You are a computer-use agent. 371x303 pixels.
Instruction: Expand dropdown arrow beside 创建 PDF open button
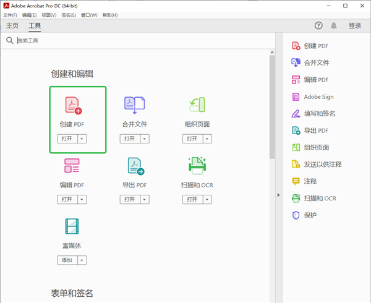tap(82, 139)
